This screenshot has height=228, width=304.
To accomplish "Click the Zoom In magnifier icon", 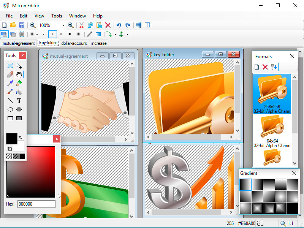I will tap(71, 25).
